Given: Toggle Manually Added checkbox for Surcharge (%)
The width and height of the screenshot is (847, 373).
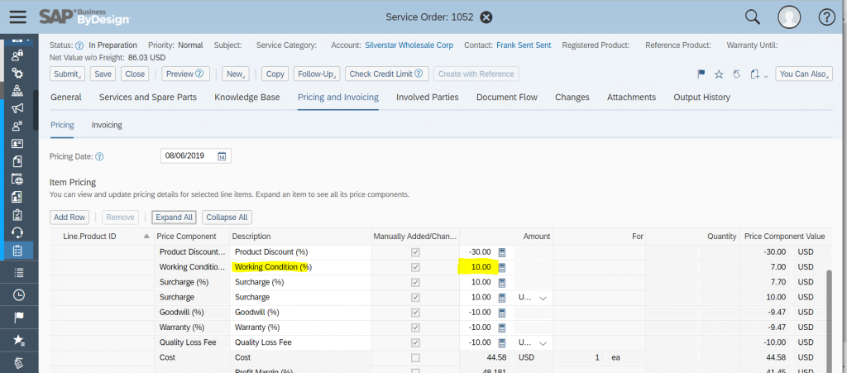Looking at the screenshot, I should [x=415, y=282].
